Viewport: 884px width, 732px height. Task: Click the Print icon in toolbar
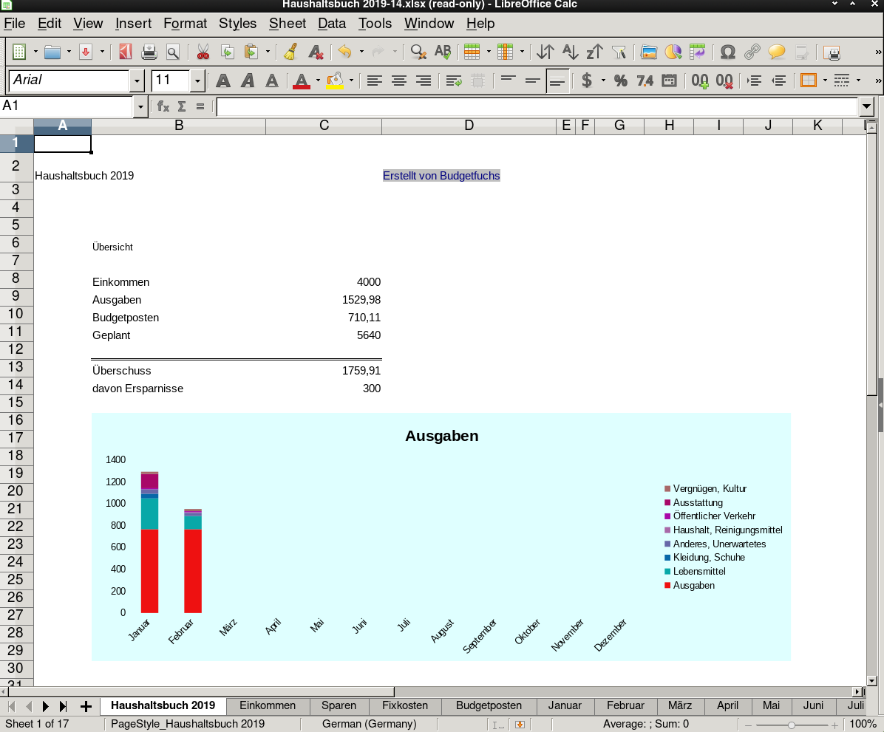tap(149, 52)
